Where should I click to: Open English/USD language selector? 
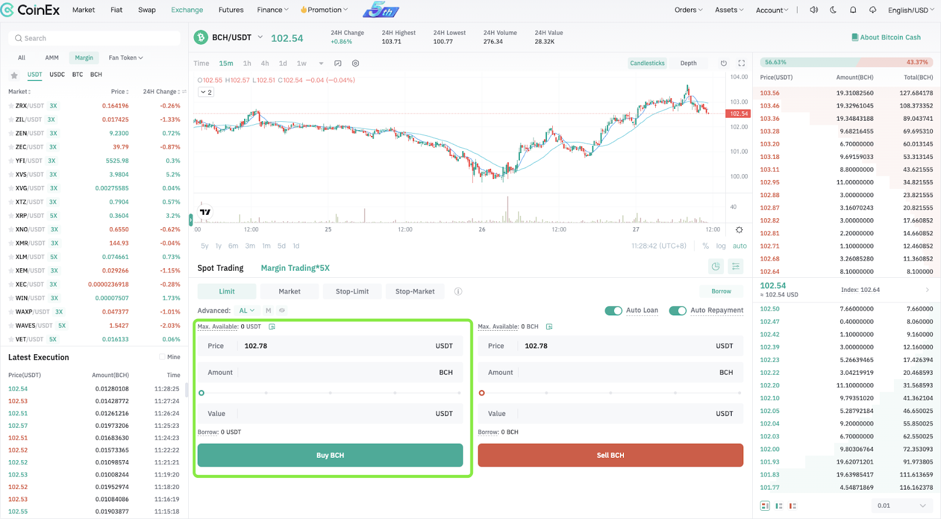tap(911, 10)
